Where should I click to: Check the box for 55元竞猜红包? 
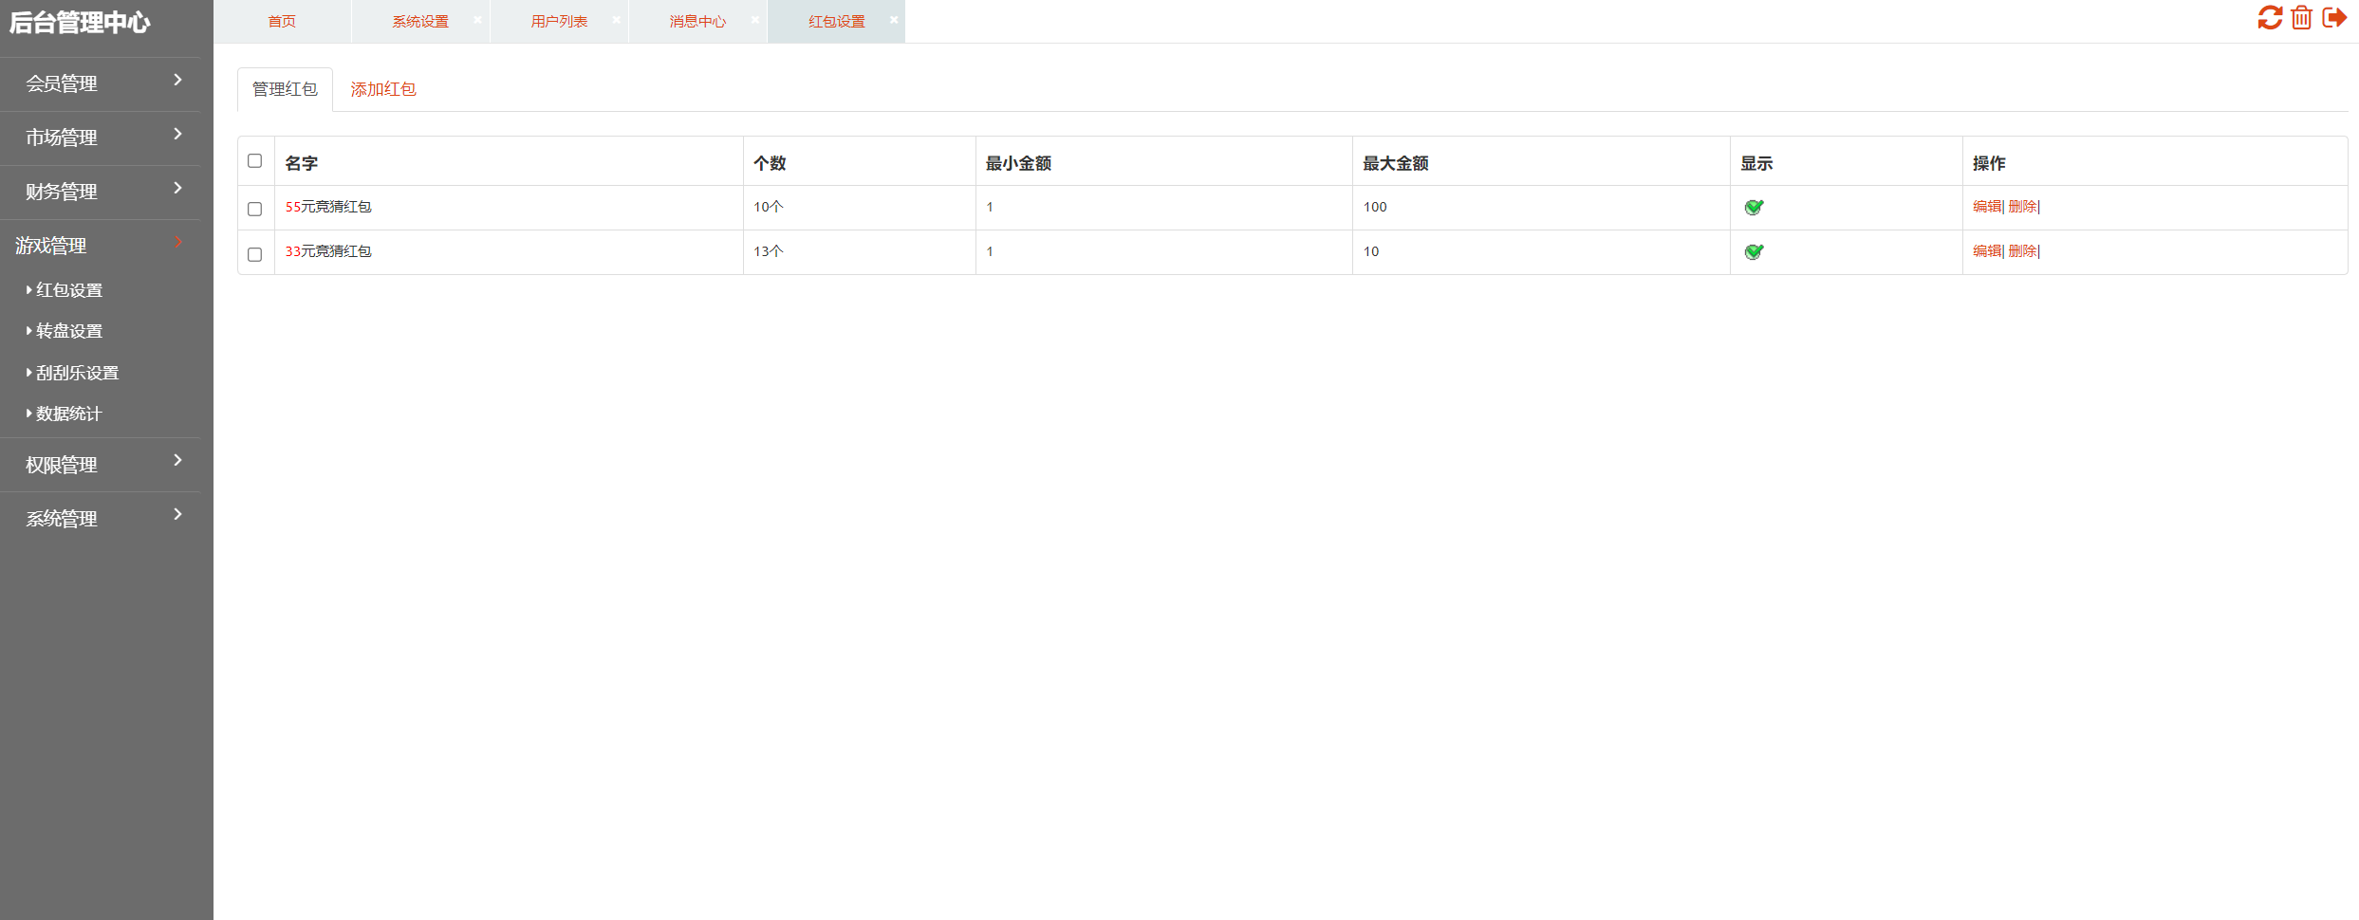[254, 209]
